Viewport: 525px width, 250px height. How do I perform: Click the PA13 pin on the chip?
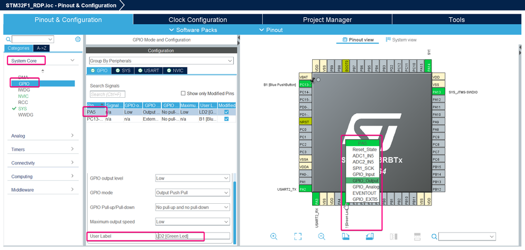pyautogui.click(x=438, y=92)
